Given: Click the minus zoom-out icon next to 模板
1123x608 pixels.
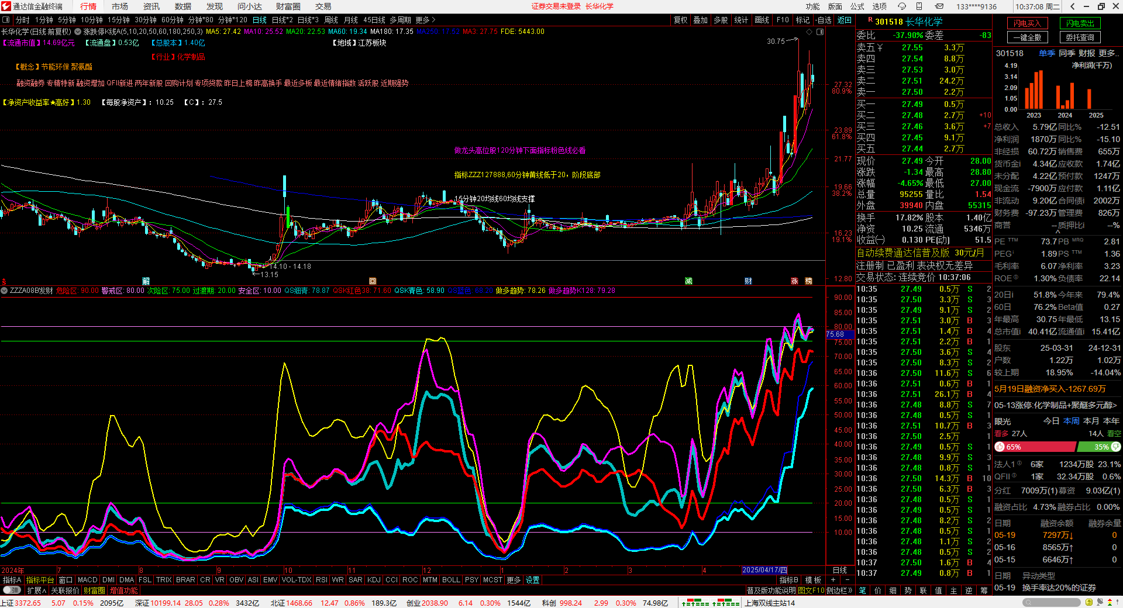Looking at the screenshot, I should [x=848, y=580].
